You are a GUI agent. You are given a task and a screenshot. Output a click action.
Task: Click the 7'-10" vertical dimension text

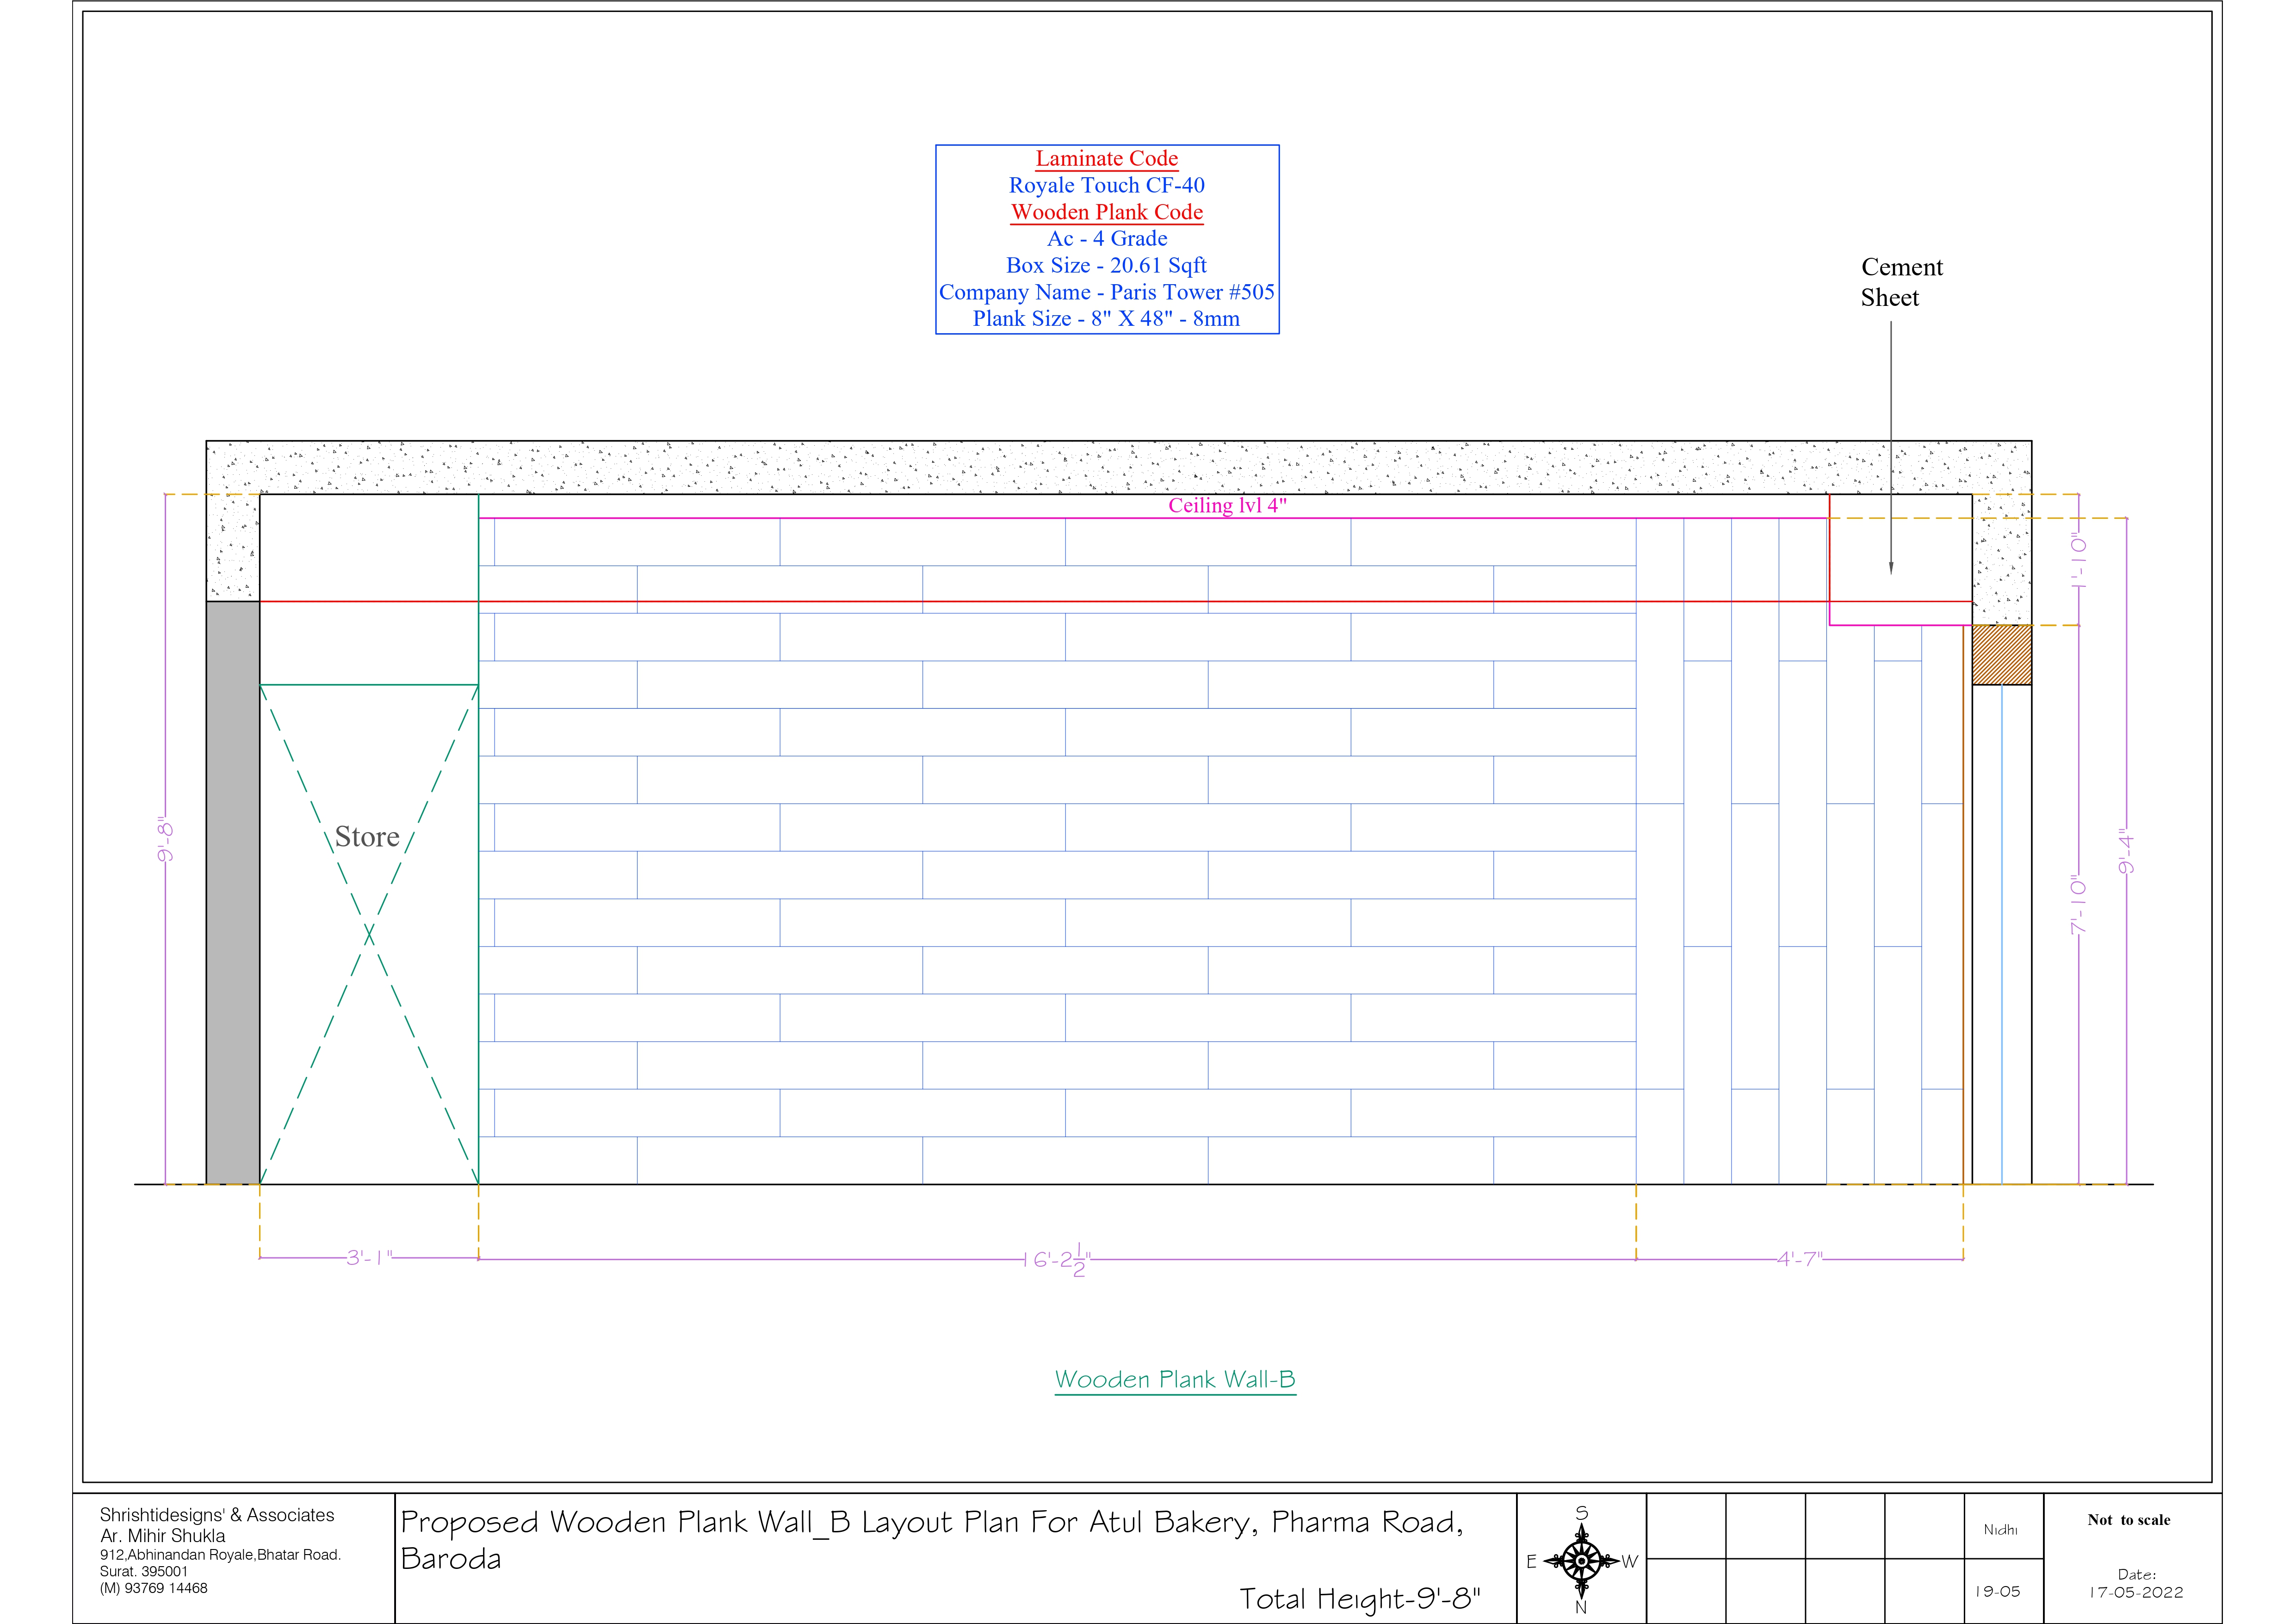click(x=2078, y=904)
